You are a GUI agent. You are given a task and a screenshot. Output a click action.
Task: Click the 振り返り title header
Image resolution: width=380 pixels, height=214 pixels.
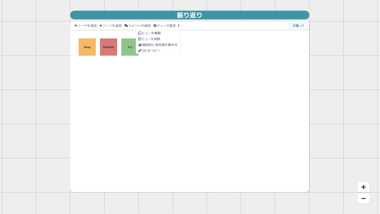190,15
